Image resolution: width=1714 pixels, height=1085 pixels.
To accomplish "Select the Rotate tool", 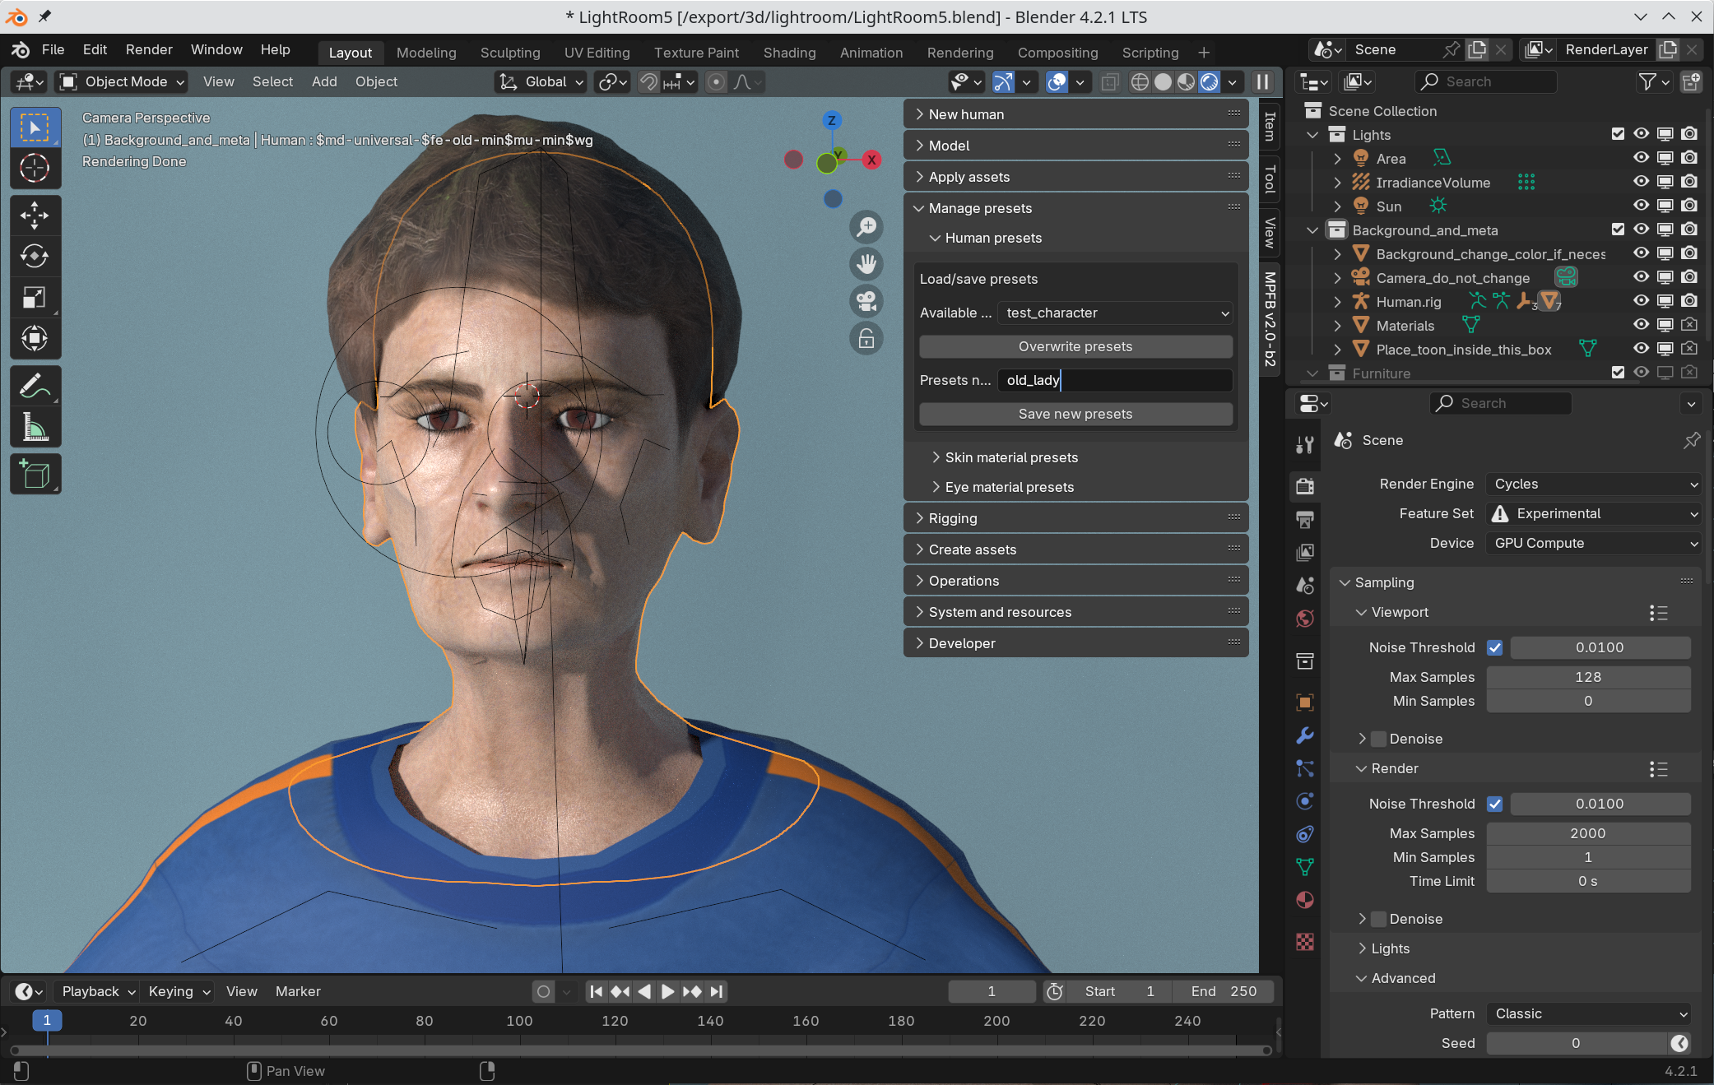I will [x=35, y=257].
